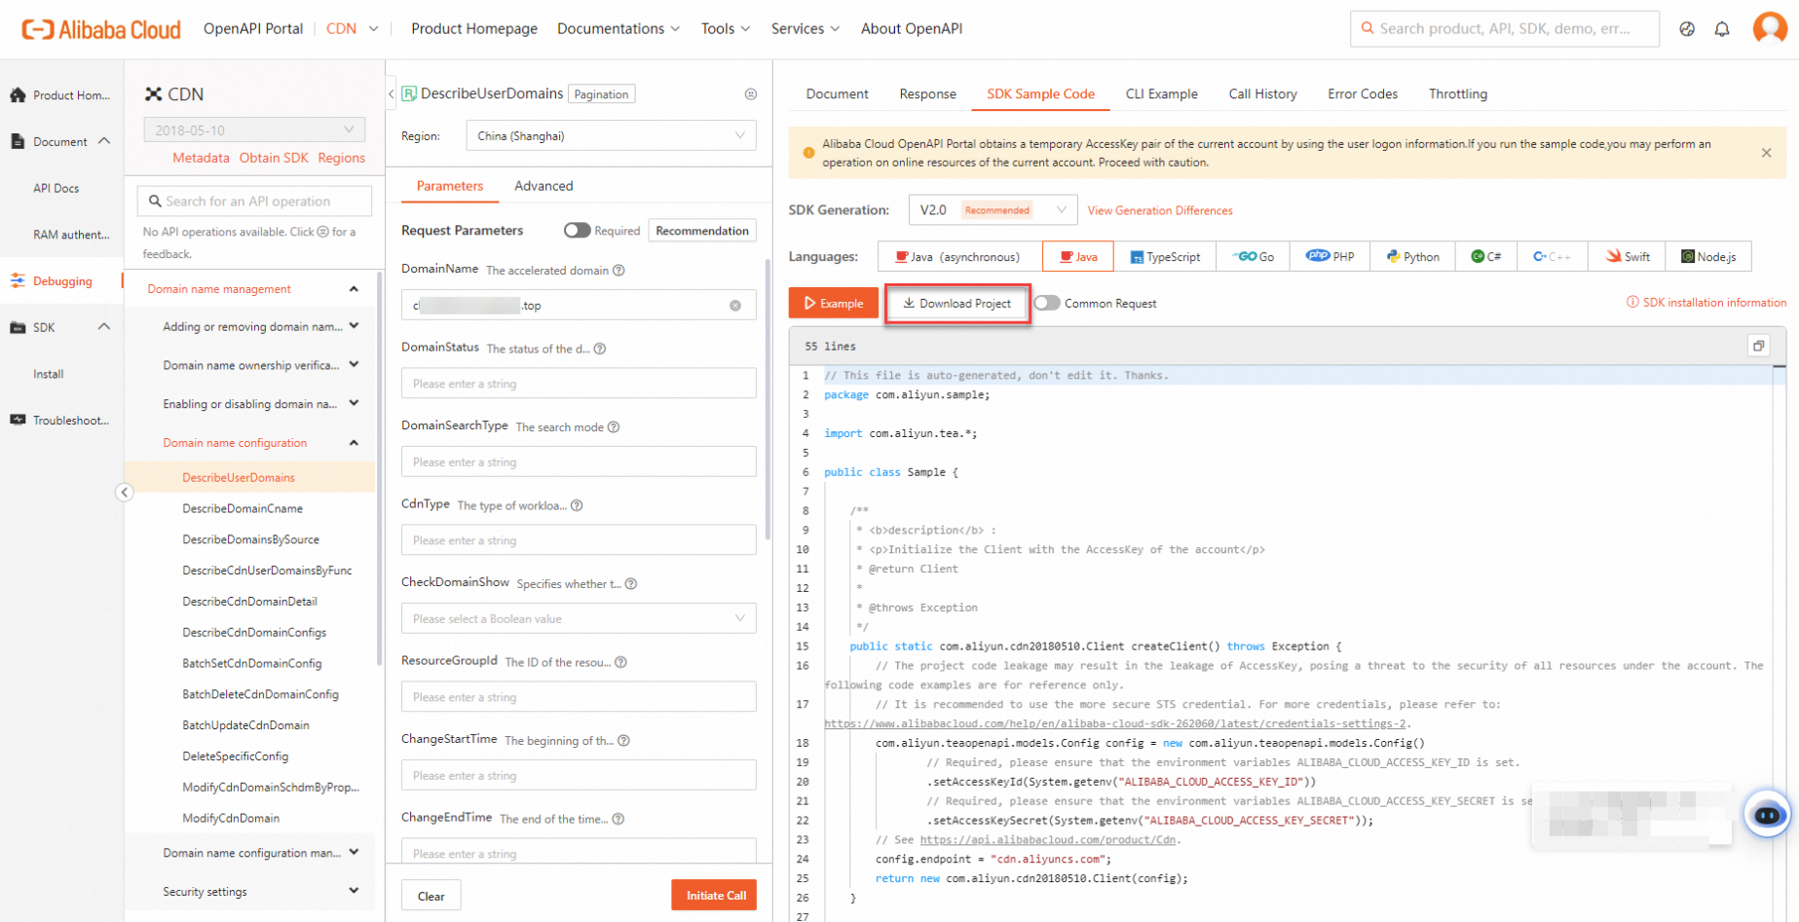The height and width of the screenshot is (922, 1799).
Task: Focus the DomainStatus input field
Action: [579, 384]
